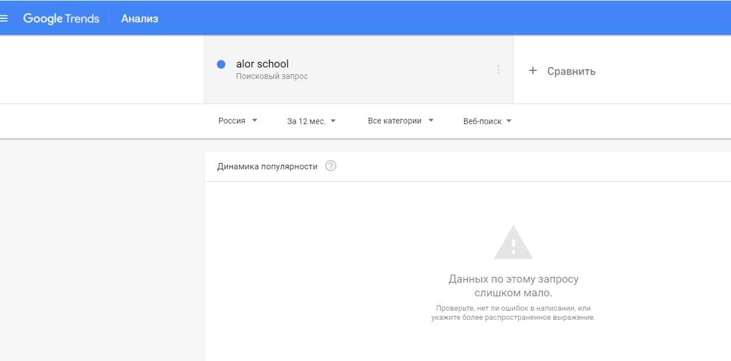731x361 pixels.
Task: Expand the Все категории dropdown
Action: [401, 121]
